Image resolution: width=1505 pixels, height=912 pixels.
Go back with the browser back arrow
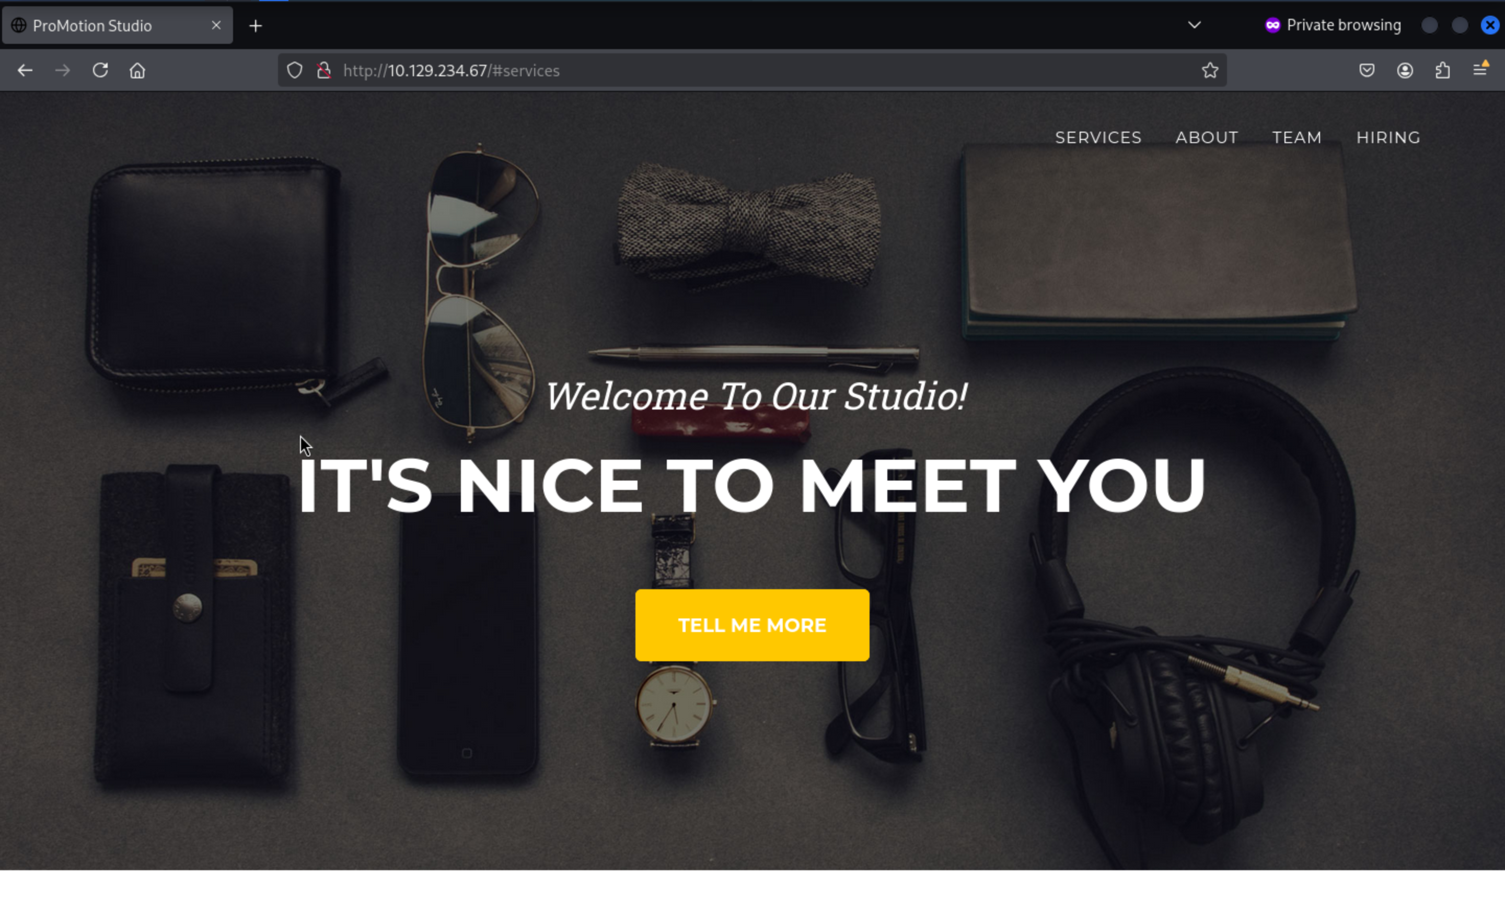25,71
